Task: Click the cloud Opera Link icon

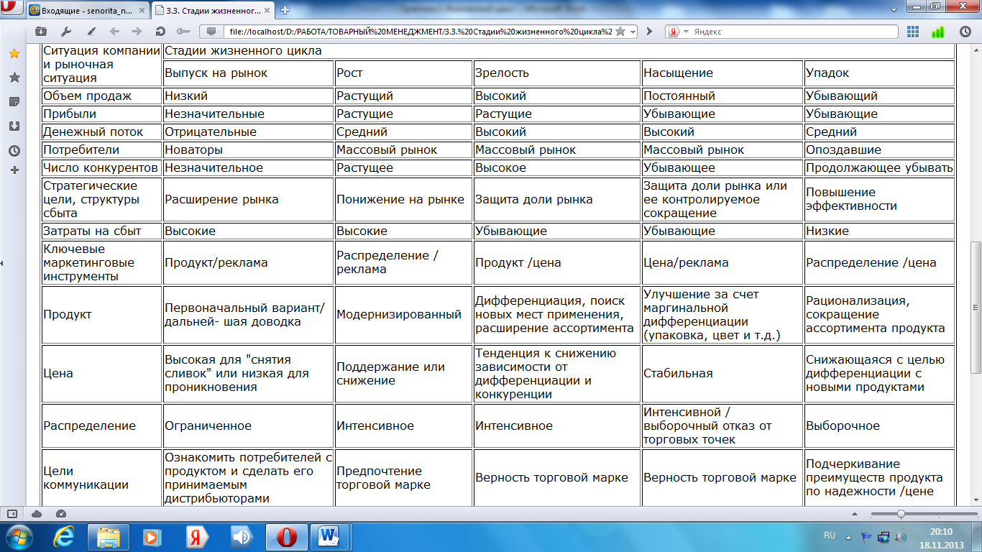Action: 37,514
